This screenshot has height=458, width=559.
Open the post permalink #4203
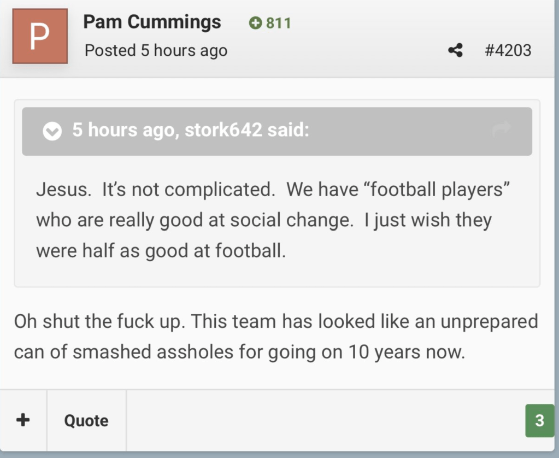point(508,51)
